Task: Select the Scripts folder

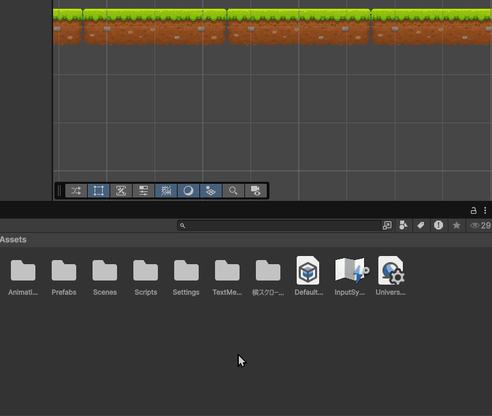Action: [146, 277]
